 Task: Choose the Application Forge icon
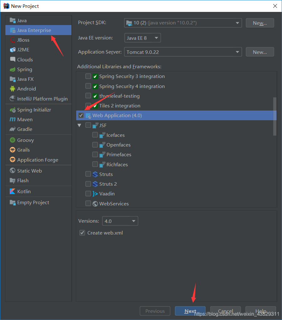[x=13, y=160]
